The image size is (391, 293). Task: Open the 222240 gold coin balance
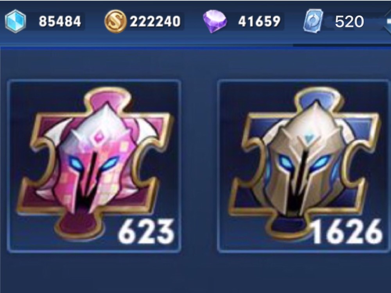point(155,21)
